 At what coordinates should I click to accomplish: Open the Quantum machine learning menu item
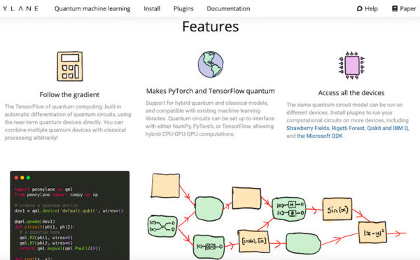[92, 8]
